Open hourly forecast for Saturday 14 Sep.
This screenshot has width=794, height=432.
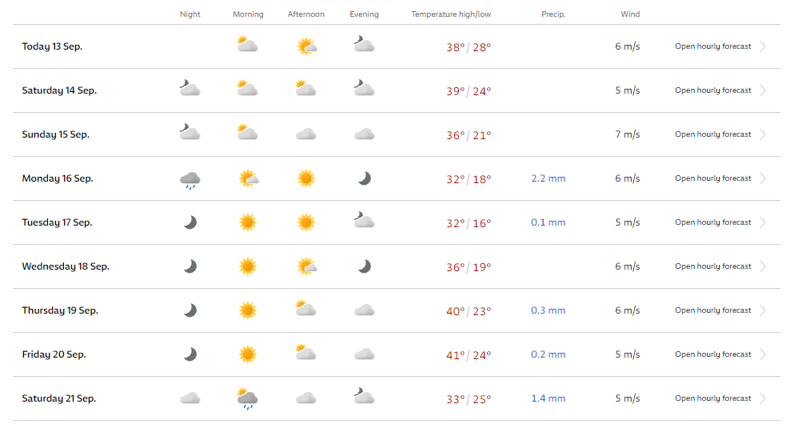click(x=713, y=90)
